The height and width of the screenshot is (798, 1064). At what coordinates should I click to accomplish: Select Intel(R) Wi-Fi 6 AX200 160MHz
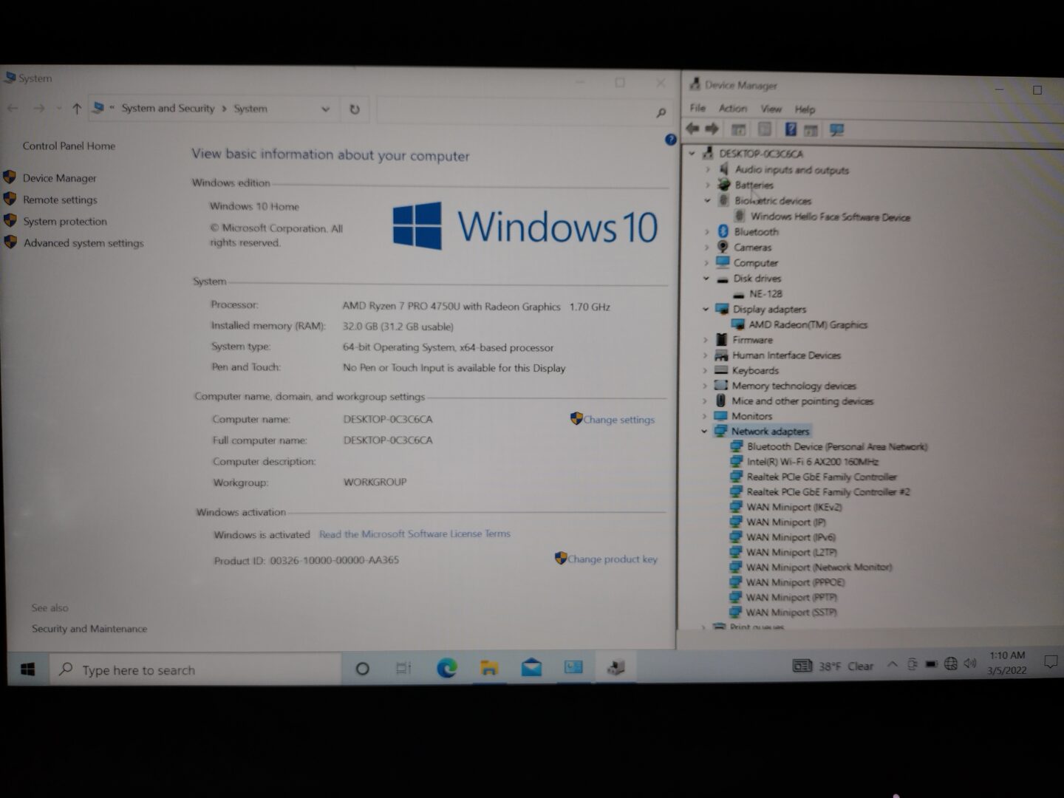[812, 461]
